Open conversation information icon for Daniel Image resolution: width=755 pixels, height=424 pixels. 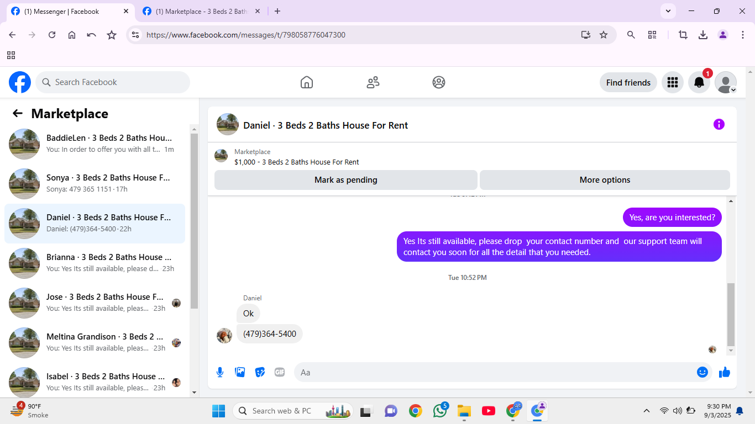(x=719, y=124)
